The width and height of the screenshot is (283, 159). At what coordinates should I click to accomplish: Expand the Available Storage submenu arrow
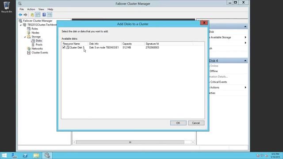pos(245,37)
